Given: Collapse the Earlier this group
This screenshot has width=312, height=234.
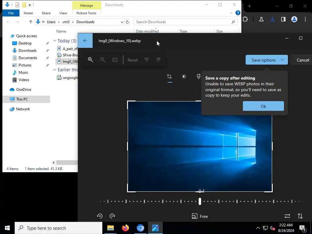Looking at the screenshot, I should [55, 70].
